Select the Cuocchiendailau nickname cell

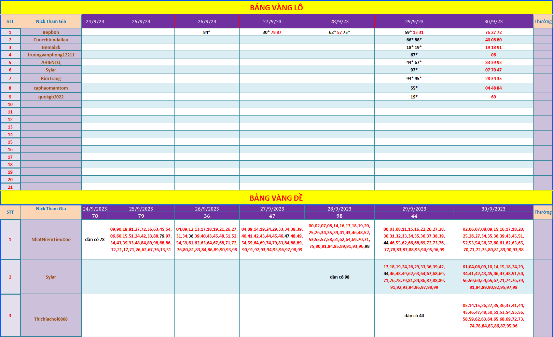51,40
